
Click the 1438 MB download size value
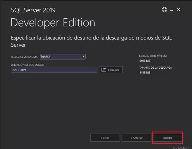[x=145, y=72]
